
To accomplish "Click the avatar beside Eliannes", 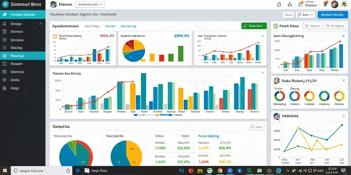I will [x=53, y=4].
